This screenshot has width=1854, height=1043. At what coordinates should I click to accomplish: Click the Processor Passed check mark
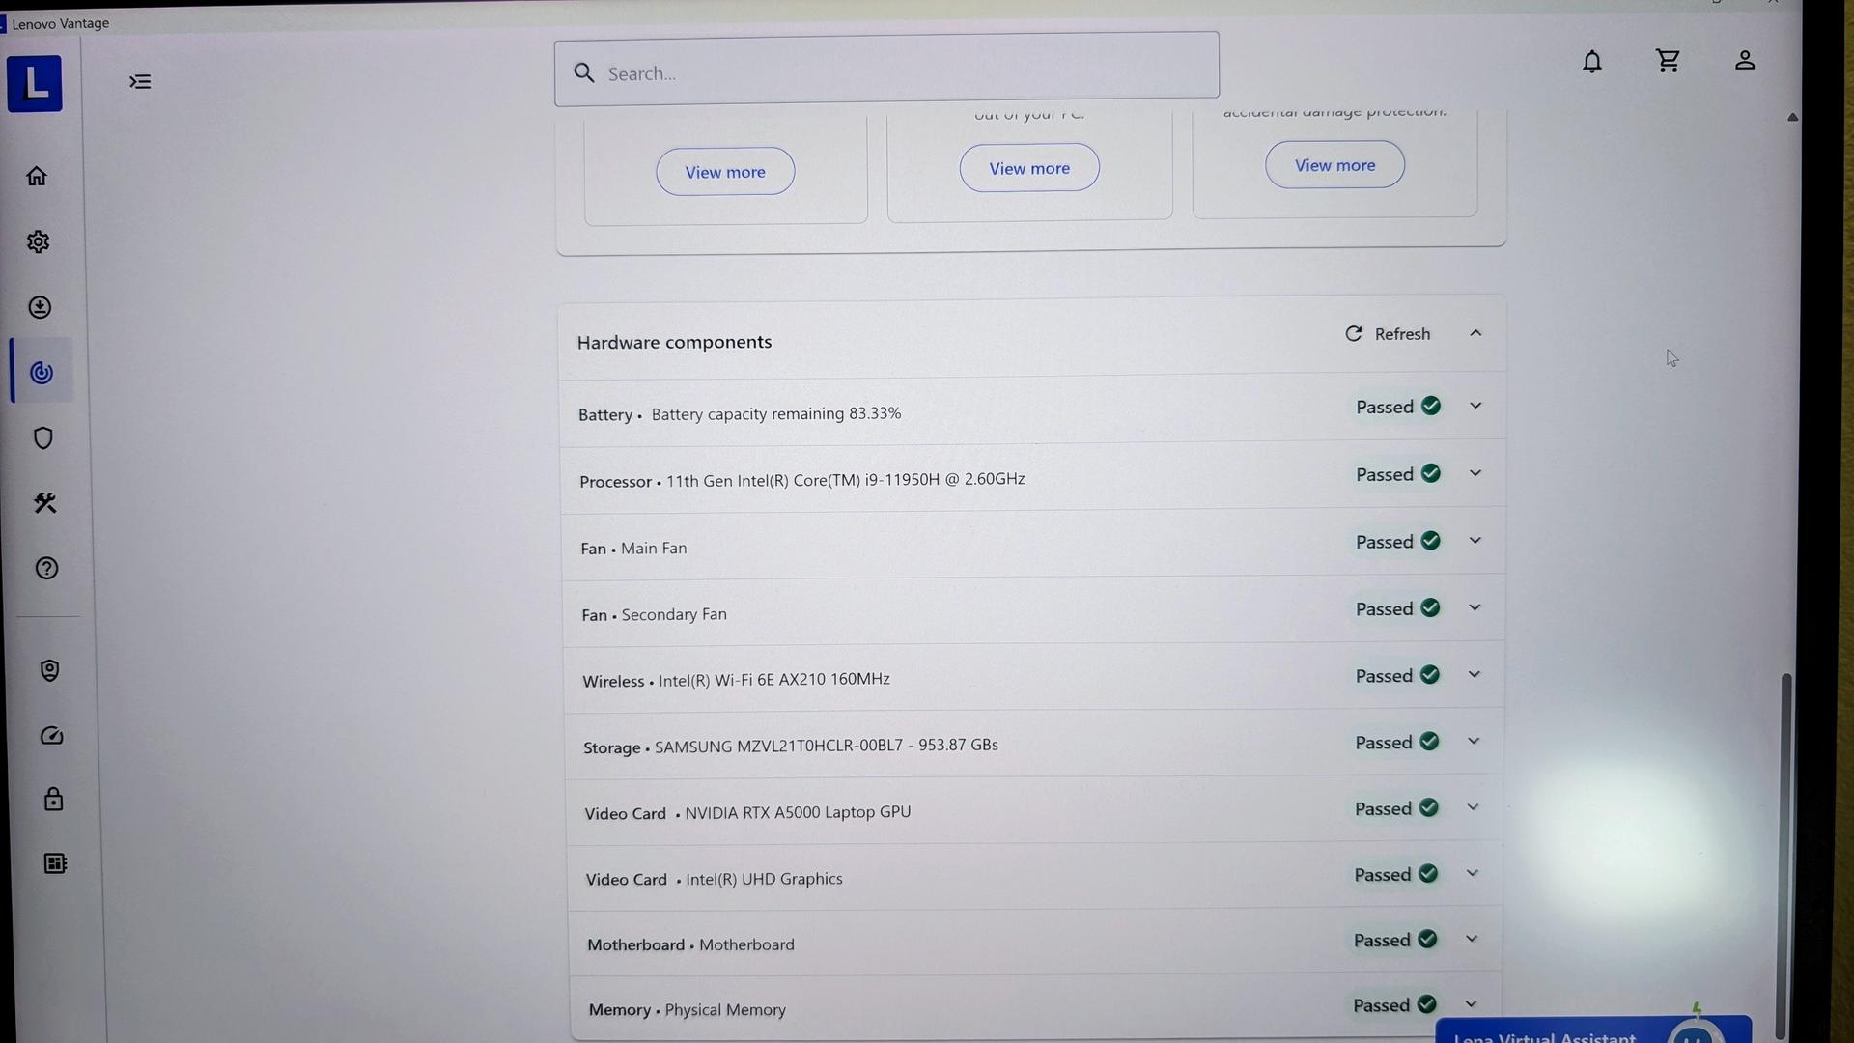point(1431,473)
